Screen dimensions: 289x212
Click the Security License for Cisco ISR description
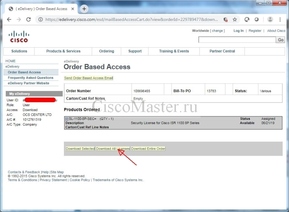click(x=165, y=123)
